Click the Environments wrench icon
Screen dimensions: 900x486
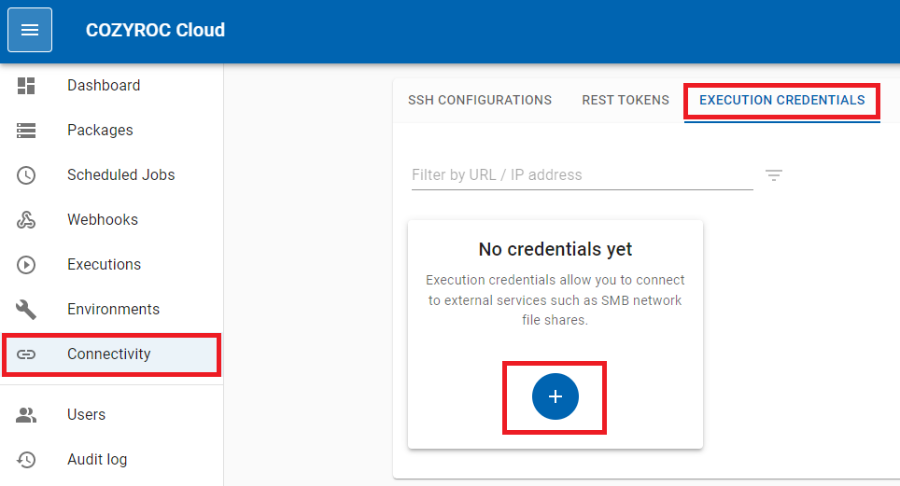(26, 310)
